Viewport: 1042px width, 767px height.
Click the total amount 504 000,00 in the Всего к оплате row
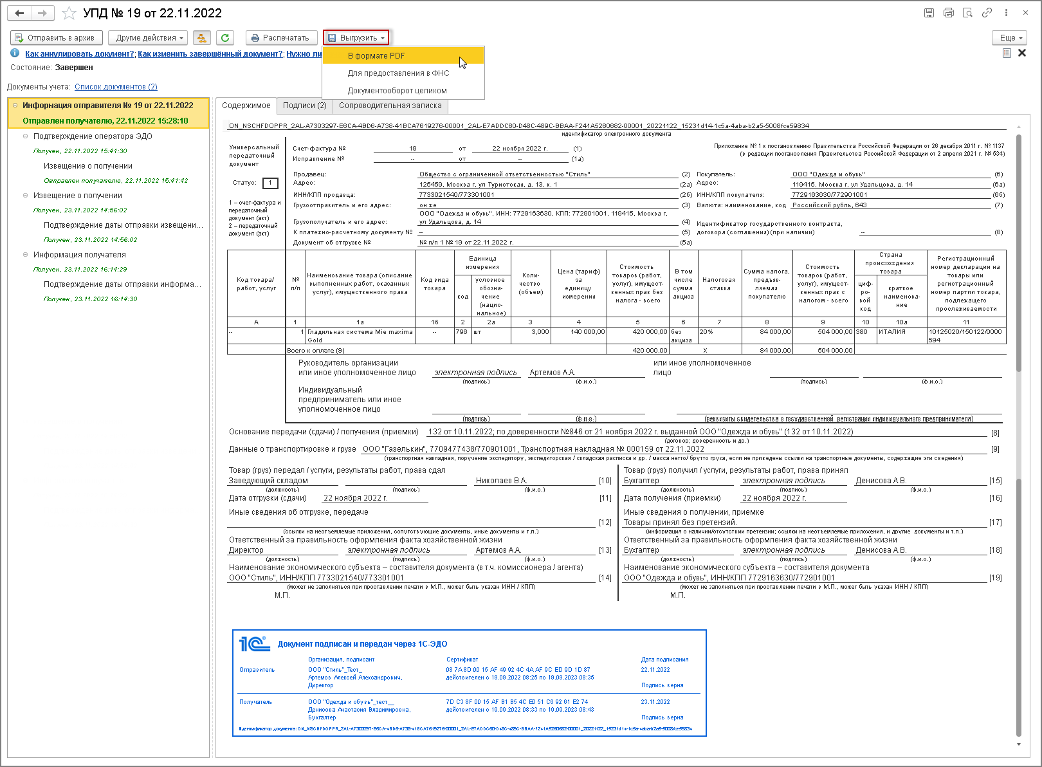(835, 351)
